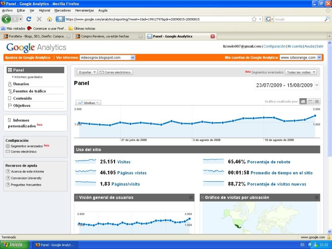Click the Ajustes de Google Analytics link

click(x=28, y=58)
